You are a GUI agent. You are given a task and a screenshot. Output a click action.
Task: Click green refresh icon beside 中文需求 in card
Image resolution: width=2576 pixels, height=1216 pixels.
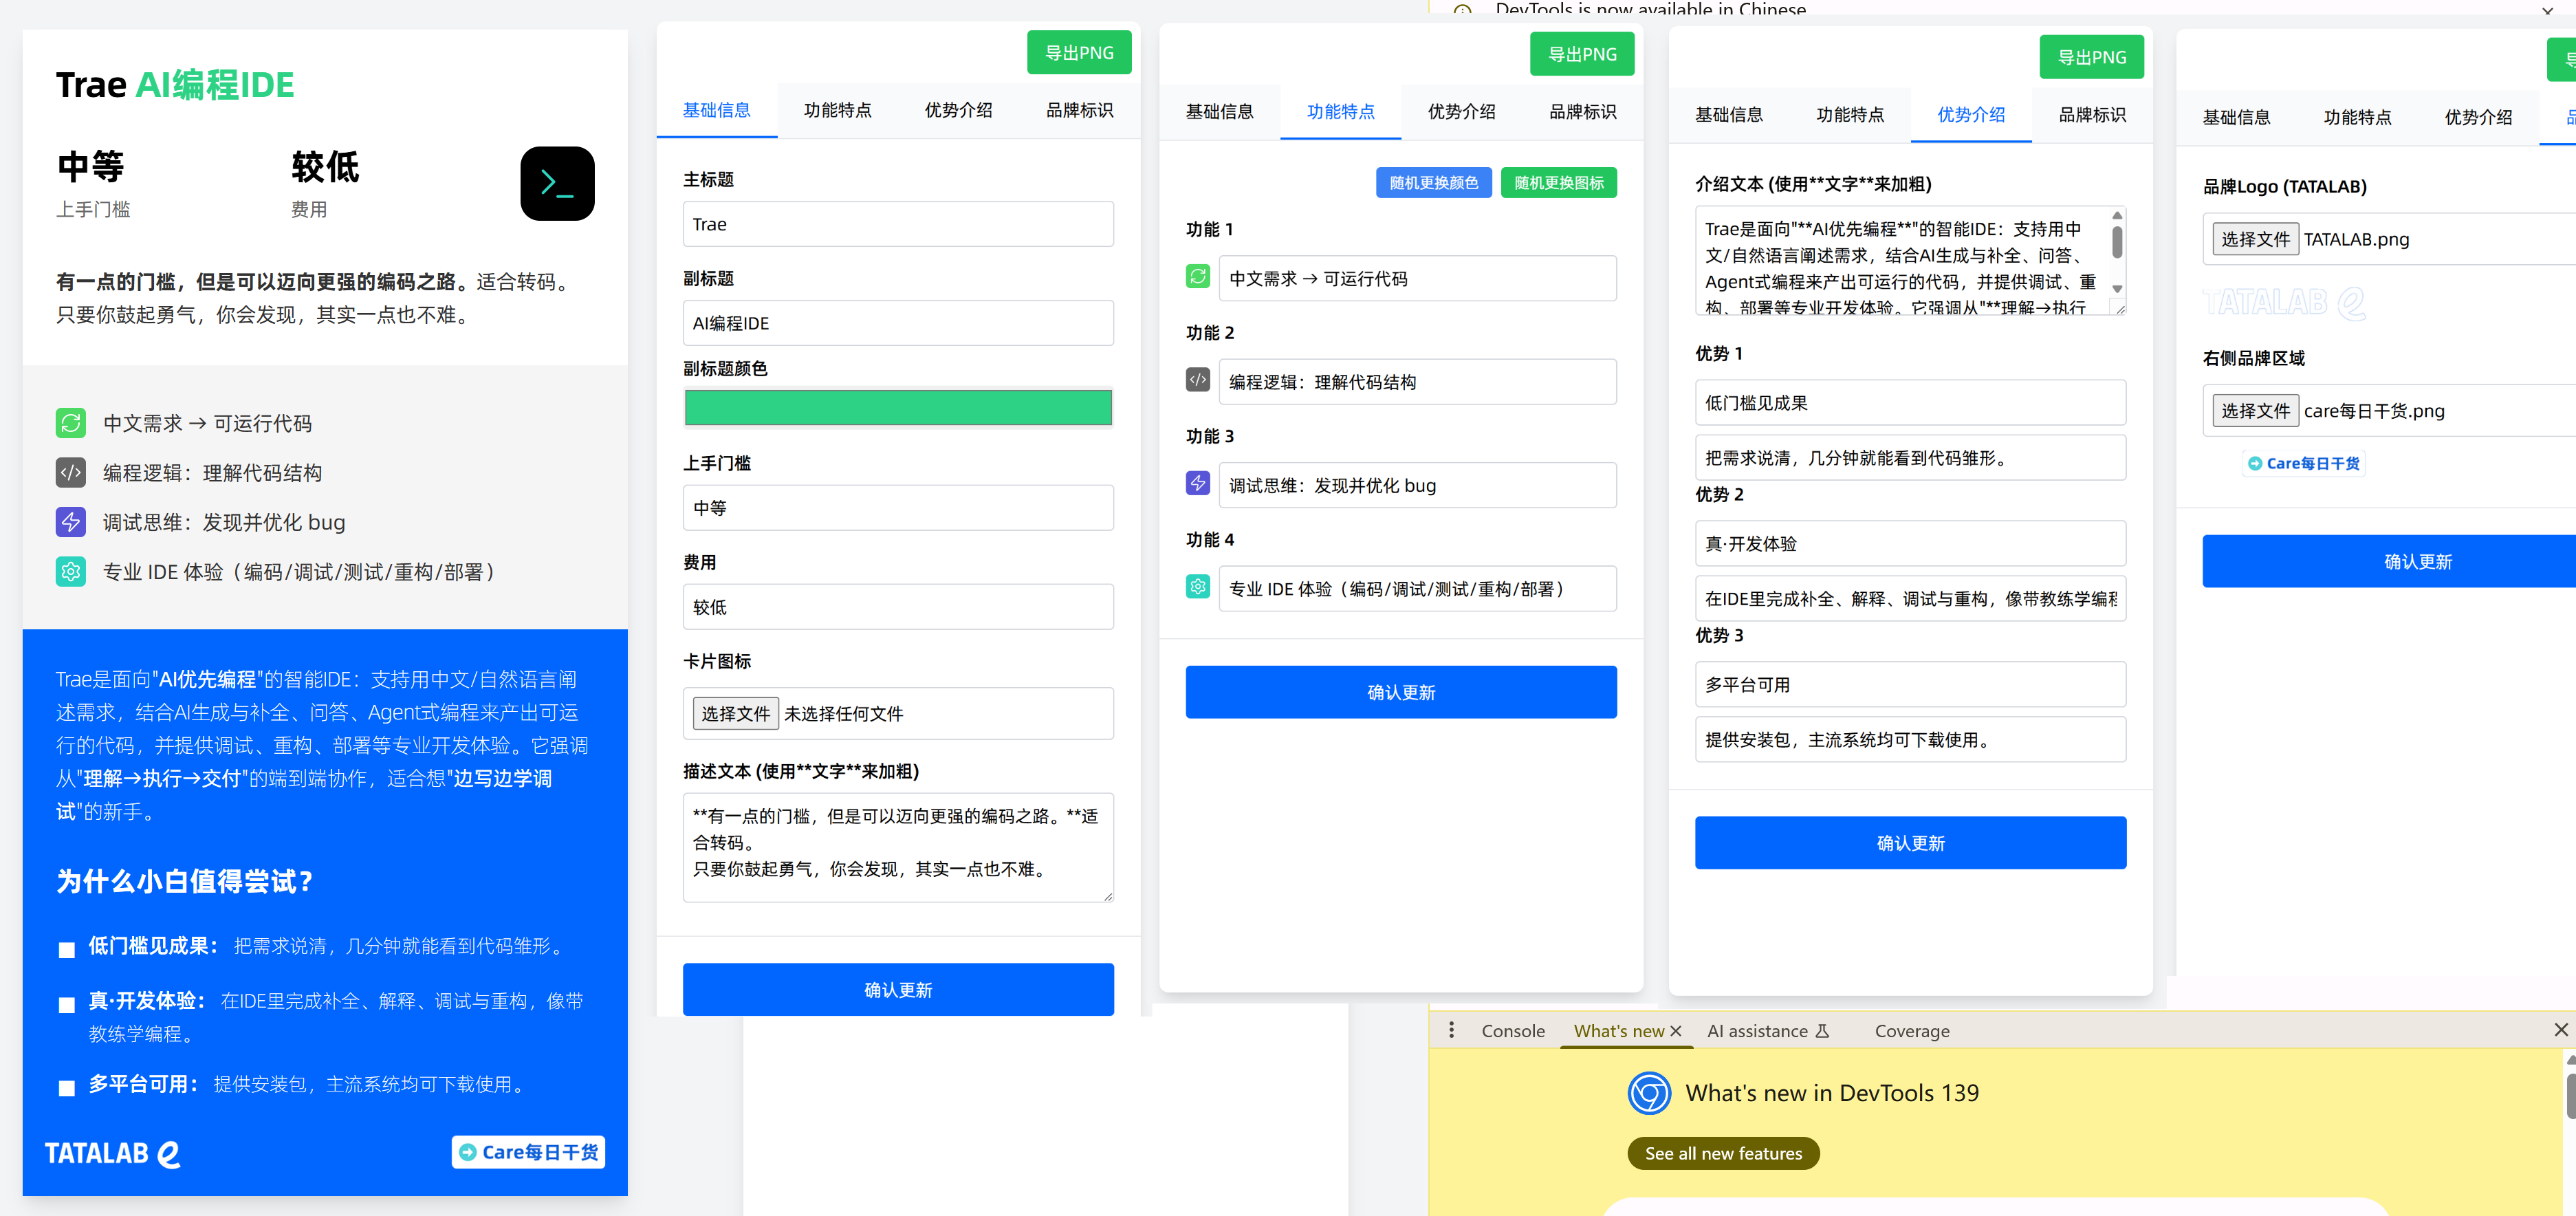click(70, 423)
